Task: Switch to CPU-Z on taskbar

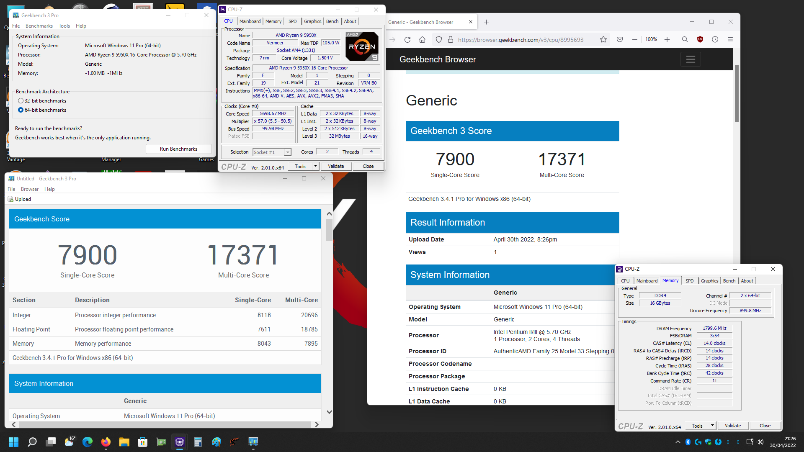Action: 180,442
